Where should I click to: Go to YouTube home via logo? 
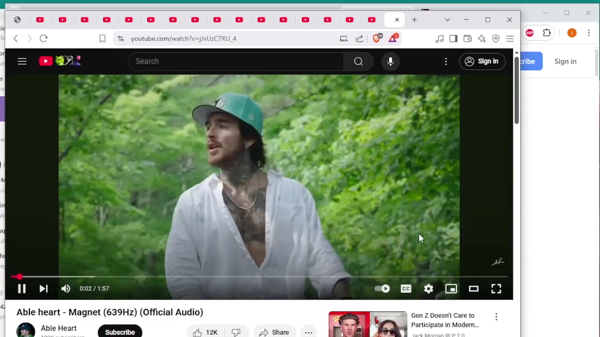tap(60, 61)
